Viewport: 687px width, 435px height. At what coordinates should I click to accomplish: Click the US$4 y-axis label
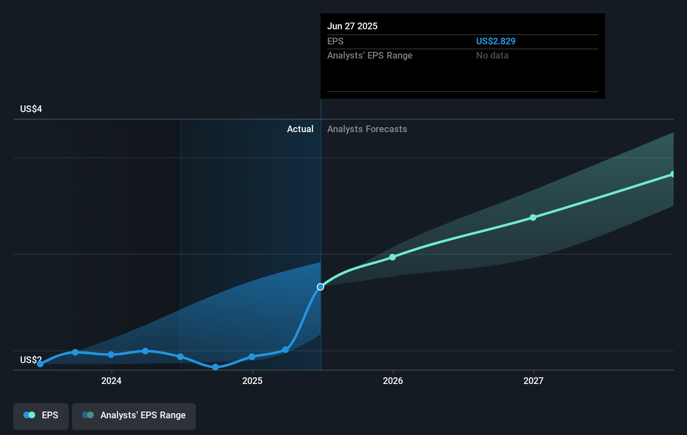coord(31,109)
